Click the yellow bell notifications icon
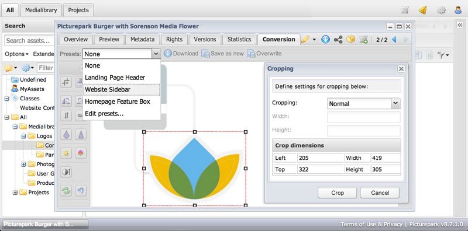 (x=422, y=10)
